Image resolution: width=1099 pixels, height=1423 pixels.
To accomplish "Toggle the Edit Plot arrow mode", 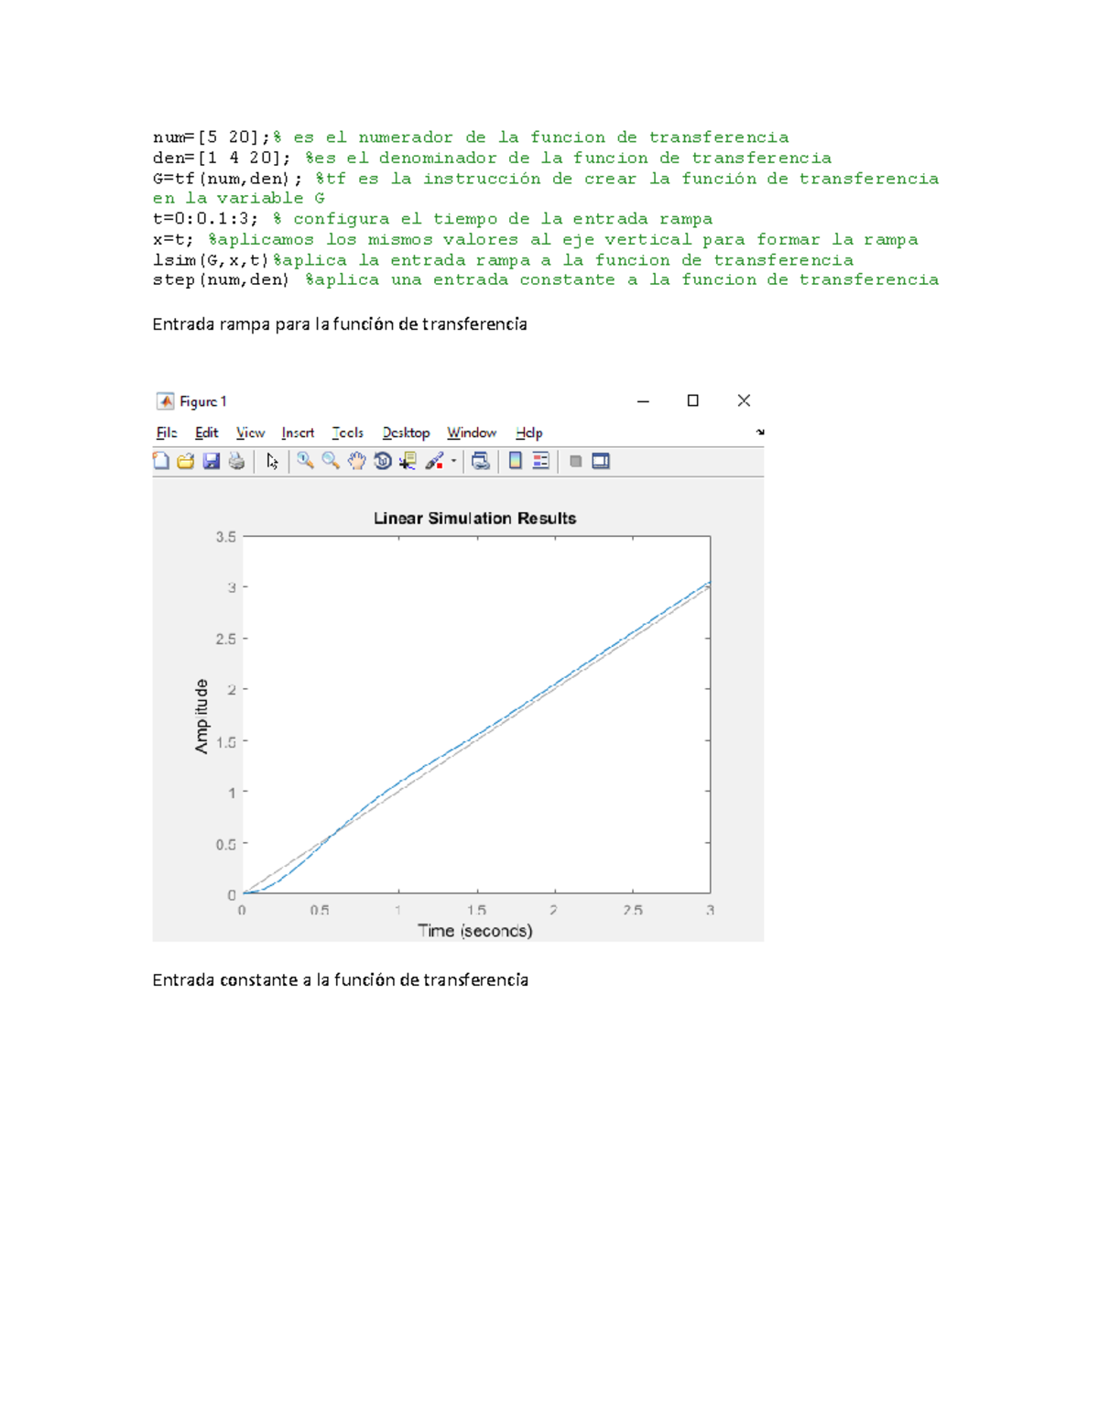I will (271, 460).
